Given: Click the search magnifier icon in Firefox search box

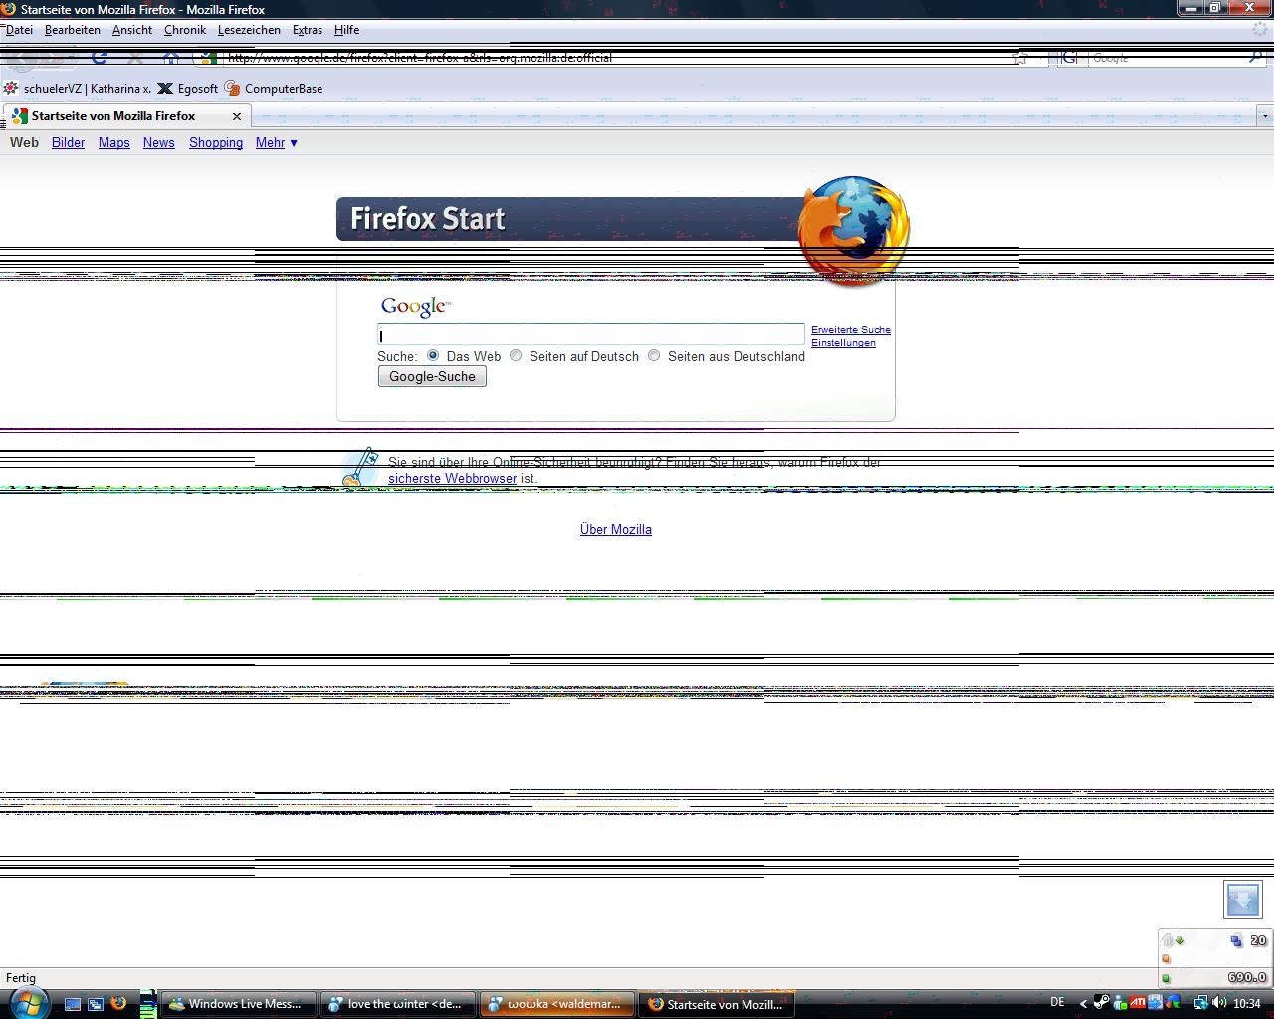Looking at the screenshot, I should pyautogui.click(x=1255, y=58).
